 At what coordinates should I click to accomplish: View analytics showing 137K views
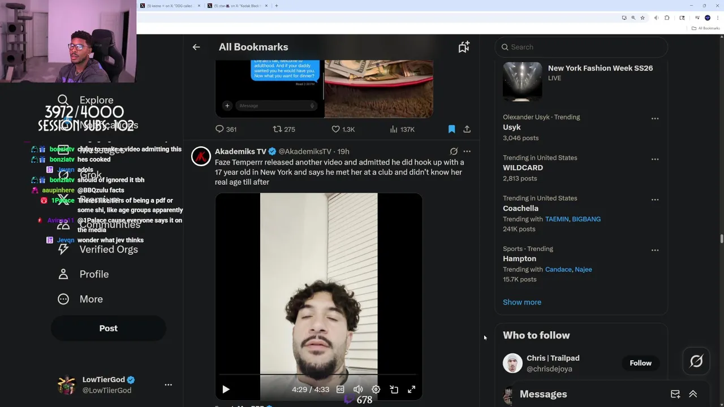pyautogui.click(x=402, y=129)
